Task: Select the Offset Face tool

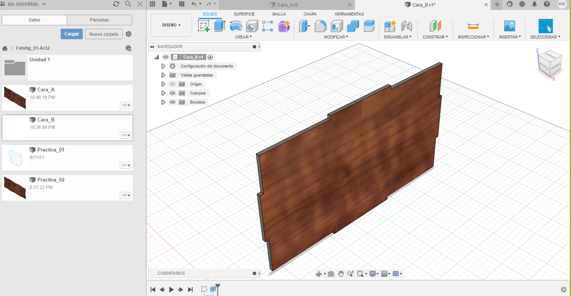Action: (x=369, y=26)
